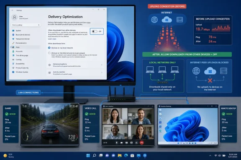Expand Advanced options row

(75, 65)
